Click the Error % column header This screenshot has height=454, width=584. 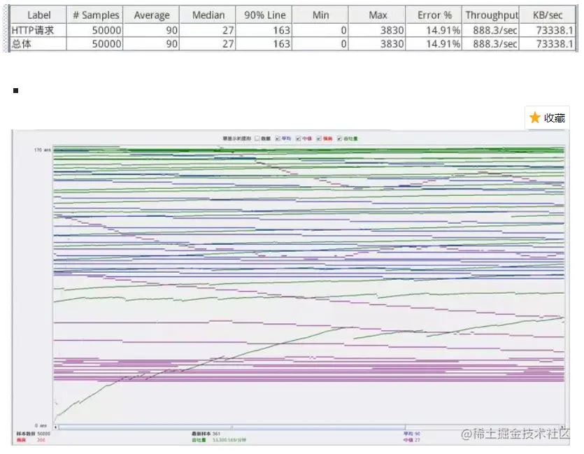[434, 15]
